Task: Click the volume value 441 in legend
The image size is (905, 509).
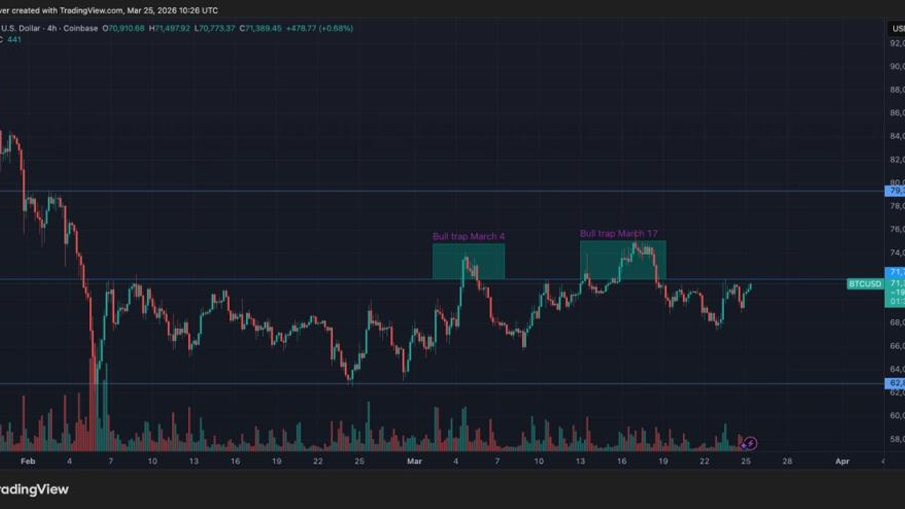Action: (14, 40)
